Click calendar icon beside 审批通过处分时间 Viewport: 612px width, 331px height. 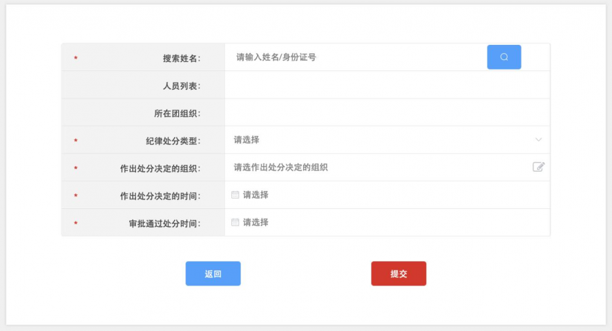[x=235, y=223]
